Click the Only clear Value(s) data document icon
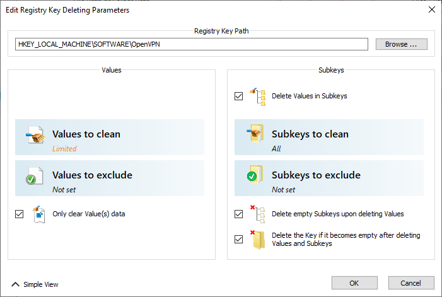The image size is (442, 297). point(38,214)
